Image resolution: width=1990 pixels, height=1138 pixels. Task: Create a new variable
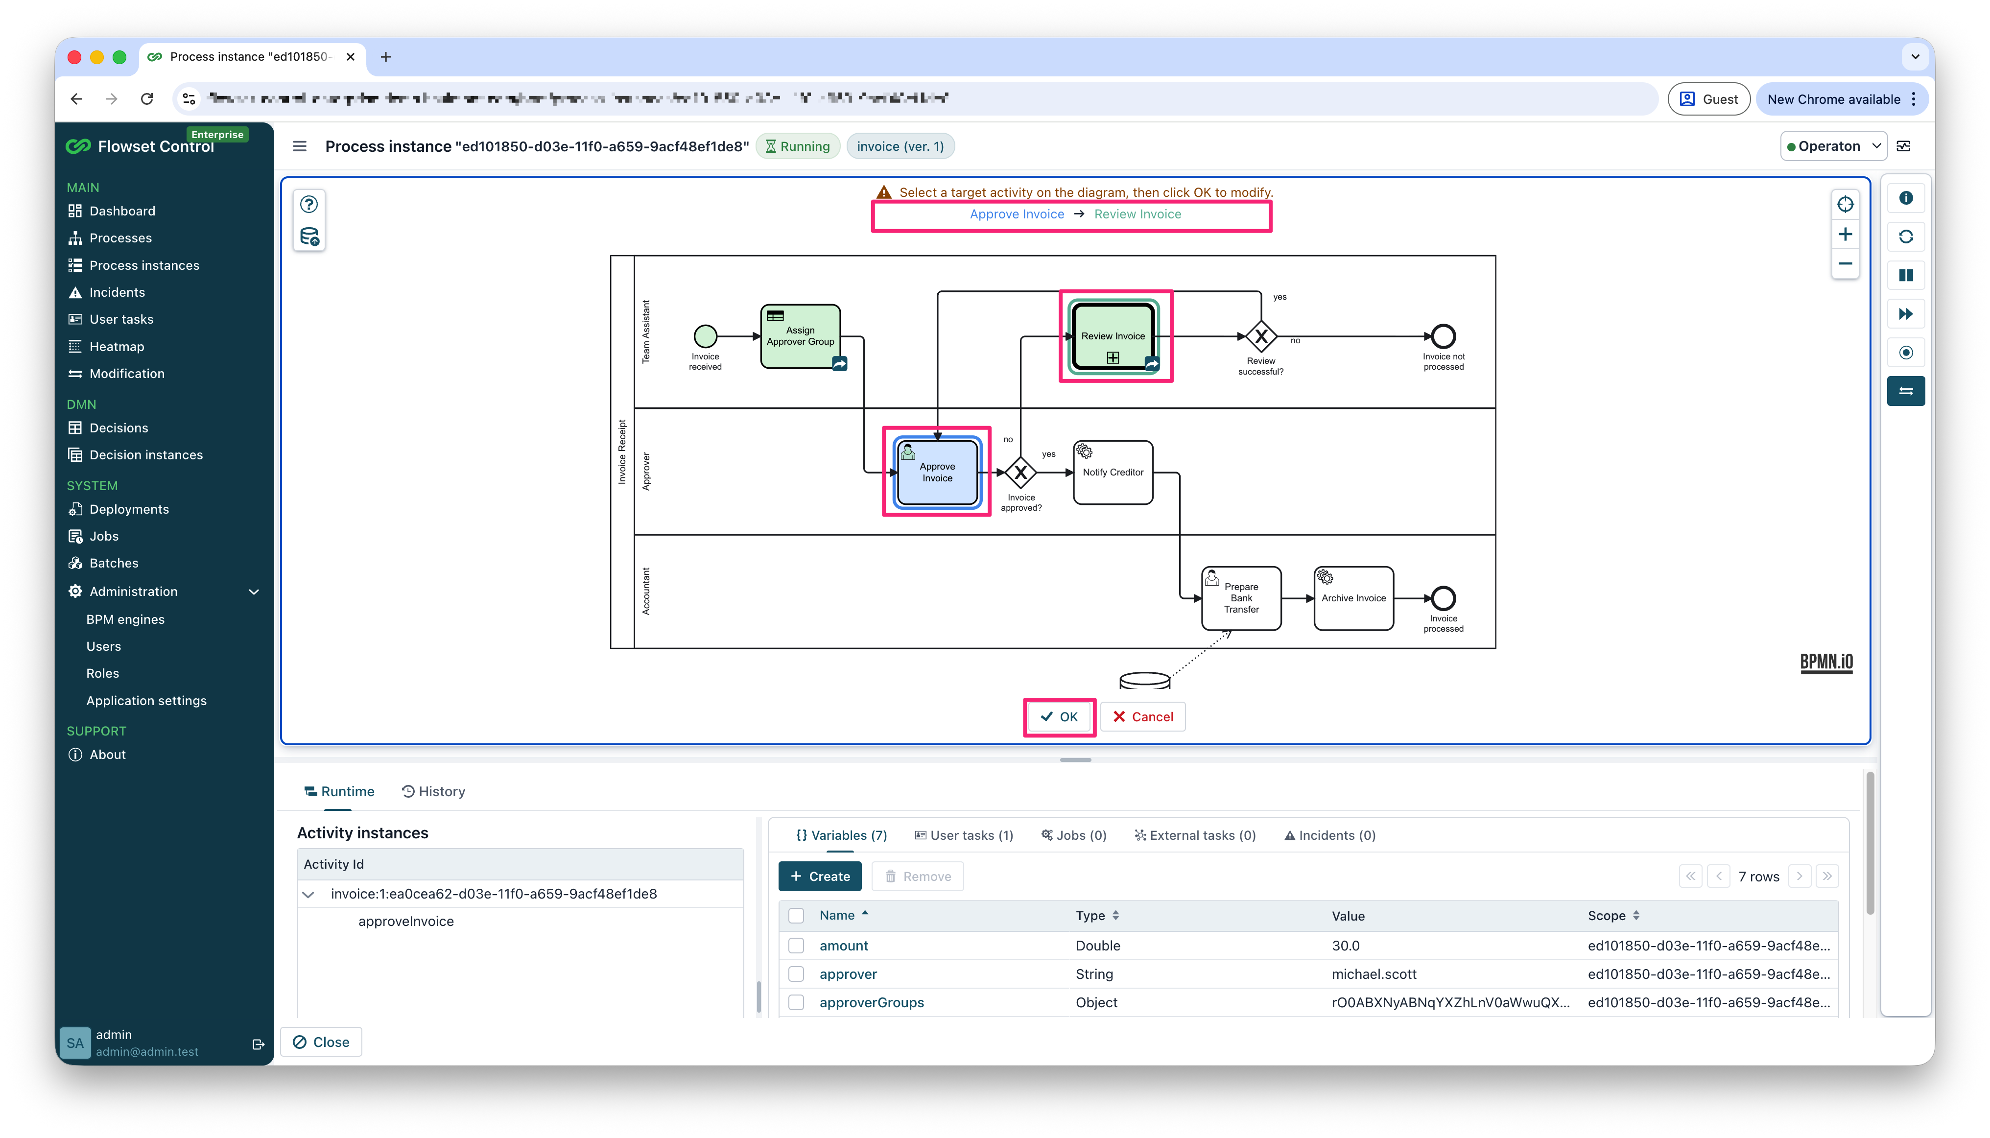[819, 876]
